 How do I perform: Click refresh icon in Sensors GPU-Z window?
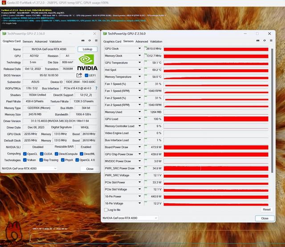point(265,40)
